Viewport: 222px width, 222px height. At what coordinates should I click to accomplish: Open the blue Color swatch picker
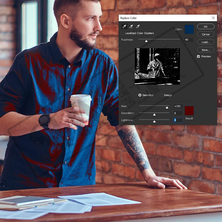tap(189, 29)
